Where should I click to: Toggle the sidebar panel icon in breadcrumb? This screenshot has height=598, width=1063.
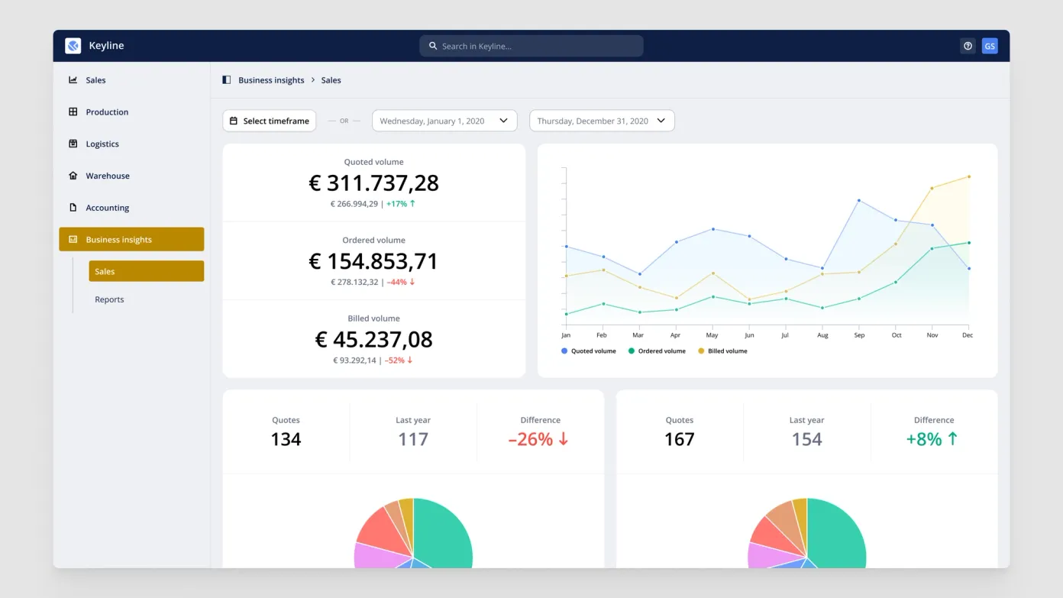click(226, 79)
